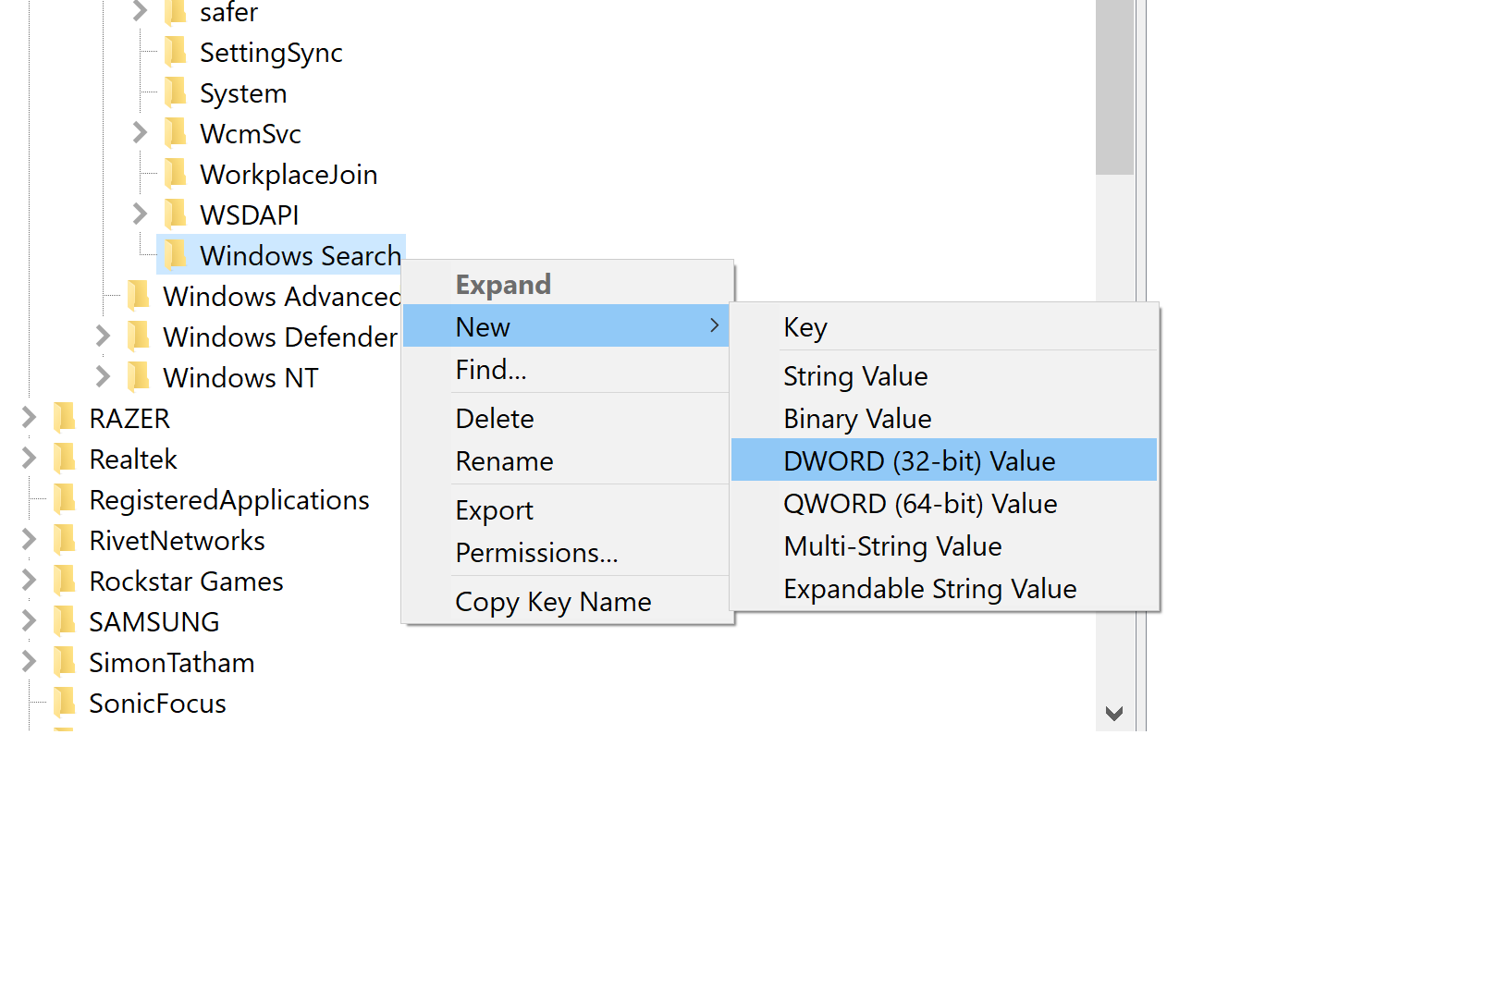The image size is (1511, 992).
Task: Click the WorkplaceJoin folder icon
Action: [176, 174]
